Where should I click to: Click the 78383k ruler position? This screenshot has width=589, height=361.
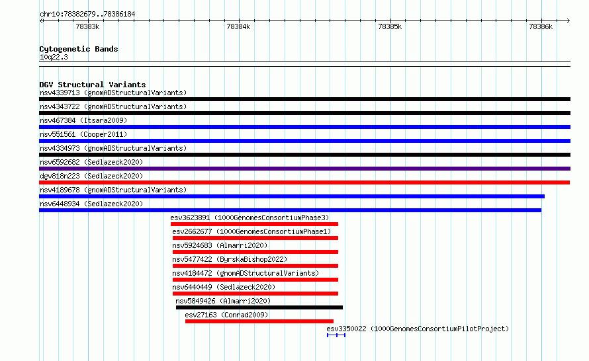(x=87, y=26)
